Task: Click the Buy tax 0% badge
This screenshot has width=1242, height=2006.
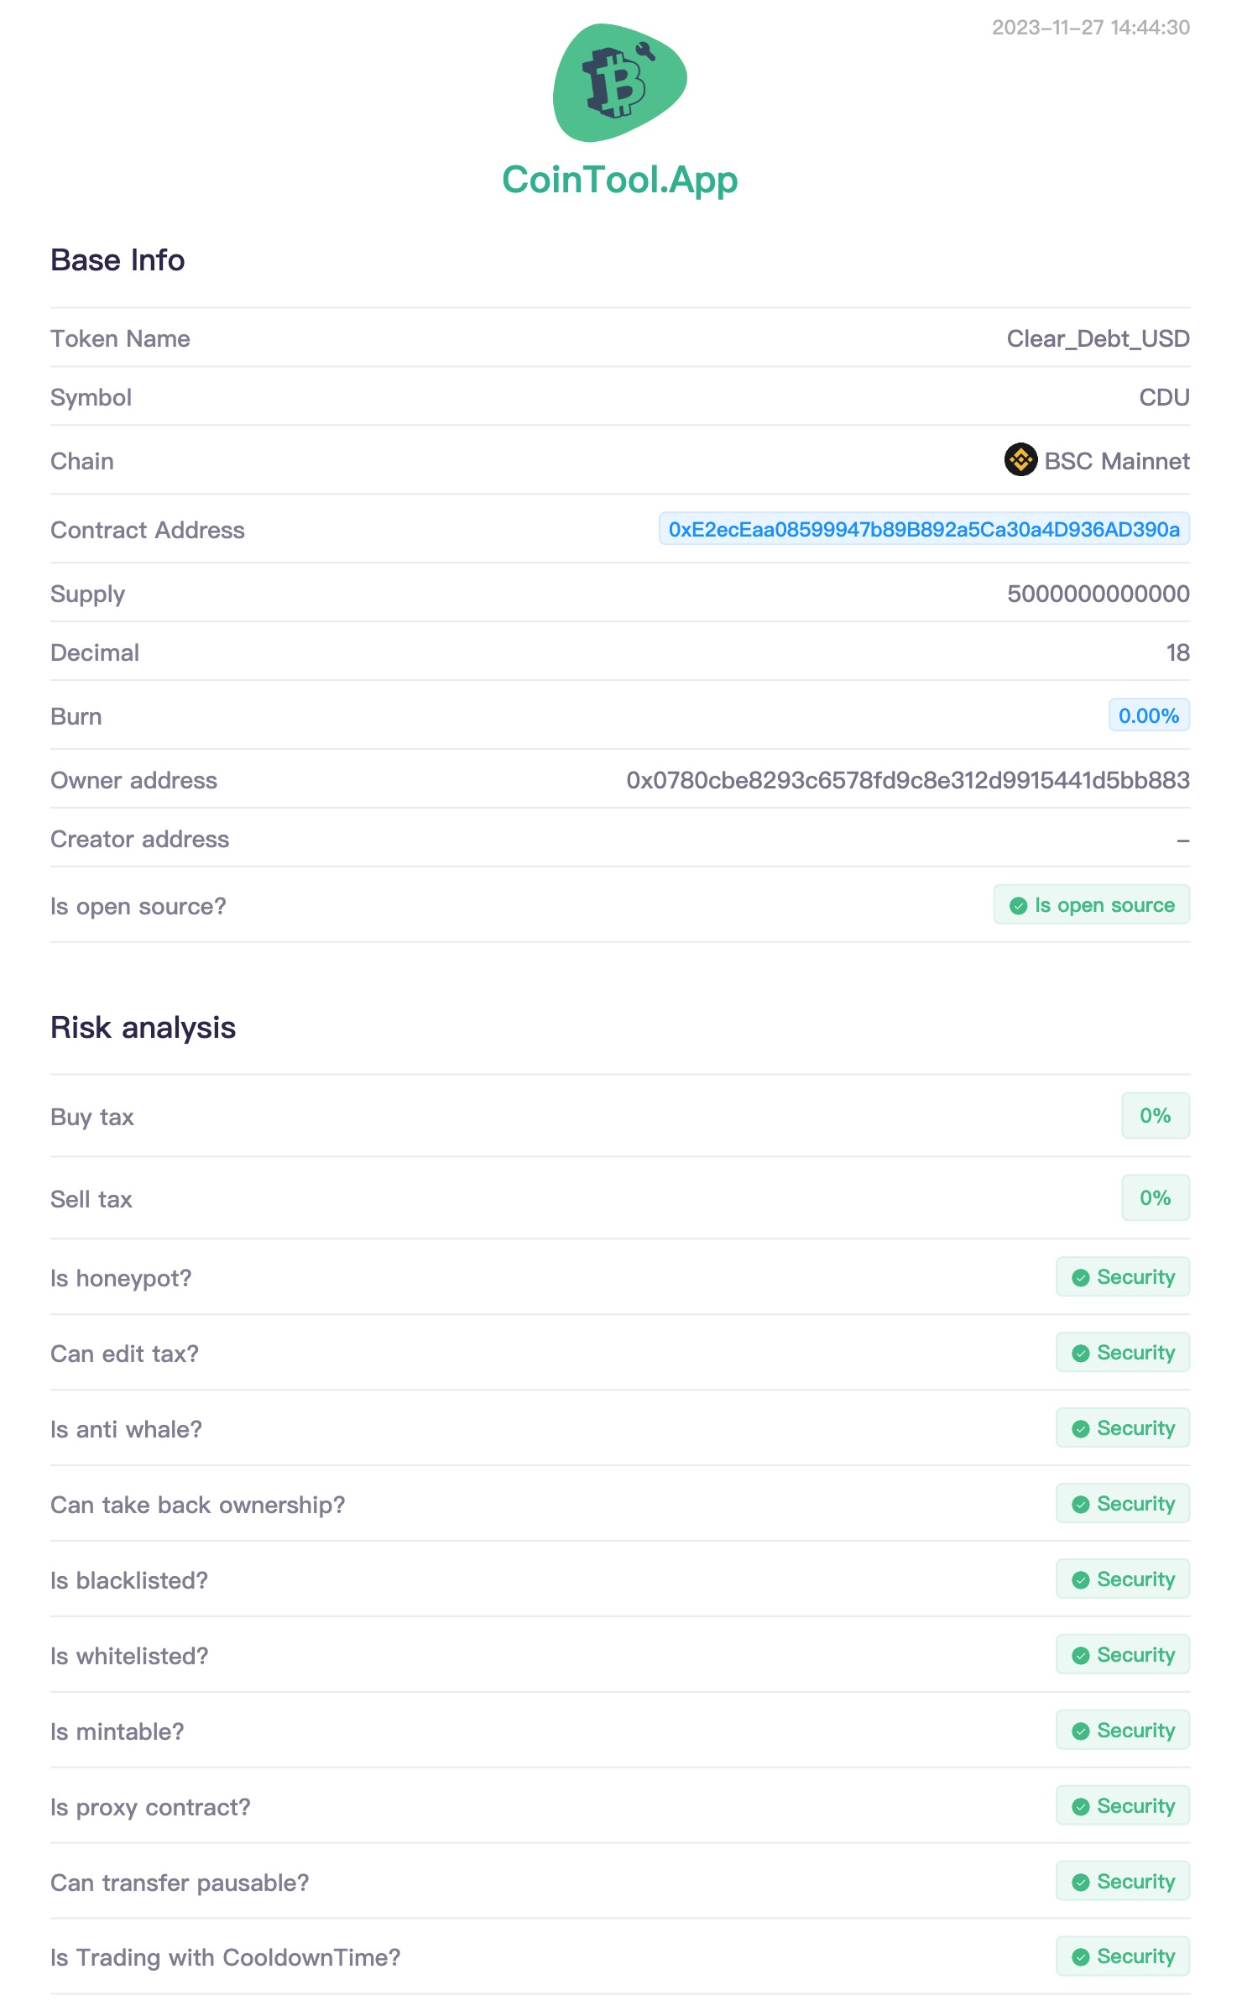Action: [x=1155, y=1116]
